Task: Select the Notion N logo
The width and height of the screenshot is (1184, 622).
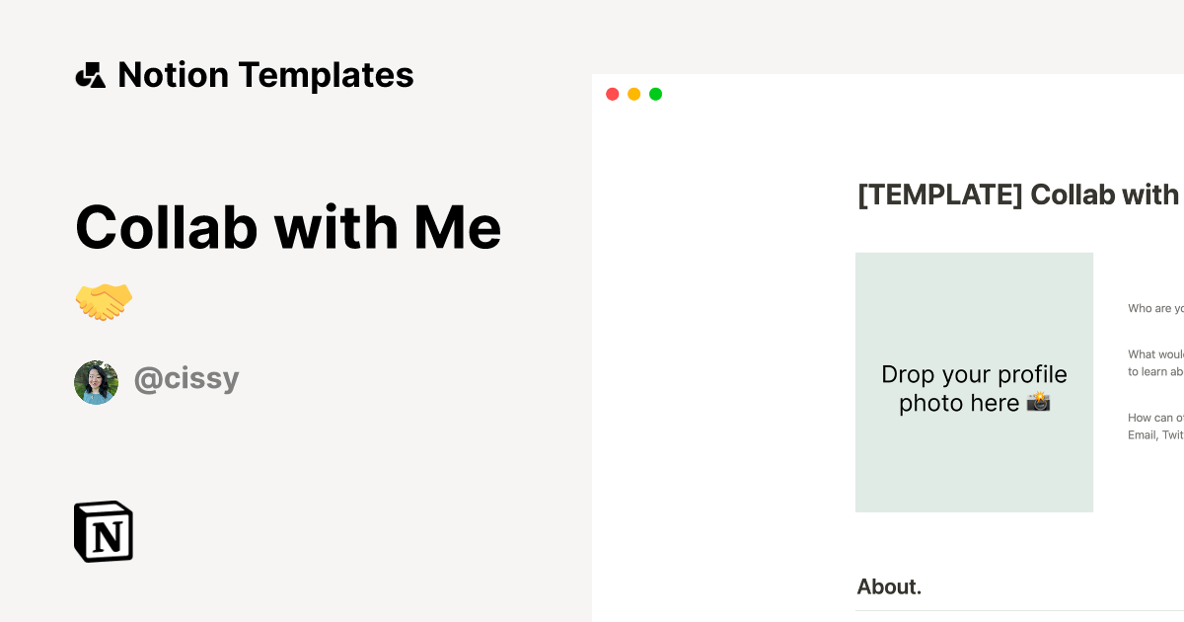Action: (103, 531)
